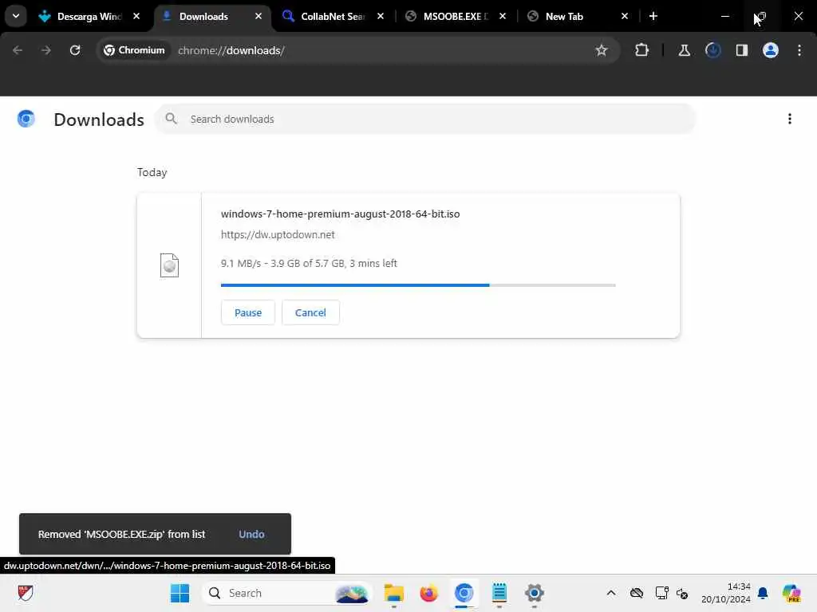This screenshot has width=817, height=612.
Task: Click the Search downloads field
Action: (x=425, y=120)
